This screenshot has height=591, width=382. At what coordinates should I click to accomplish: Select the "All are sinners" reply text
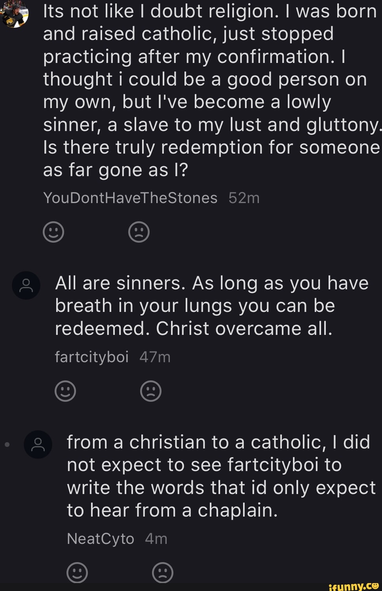pyautogui.click(x=212, y=306)
